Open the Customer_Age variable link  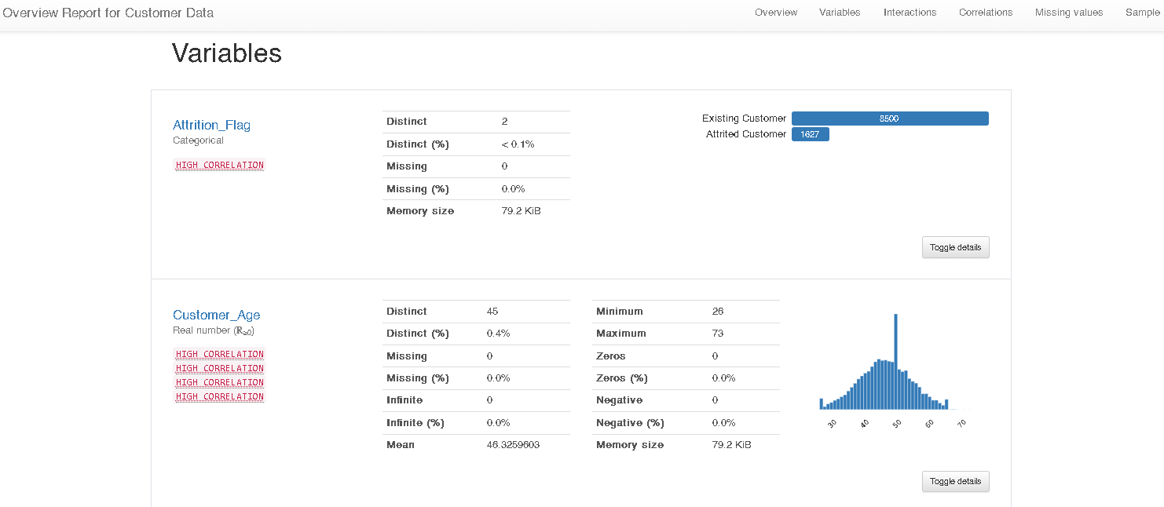pos(216,315)
